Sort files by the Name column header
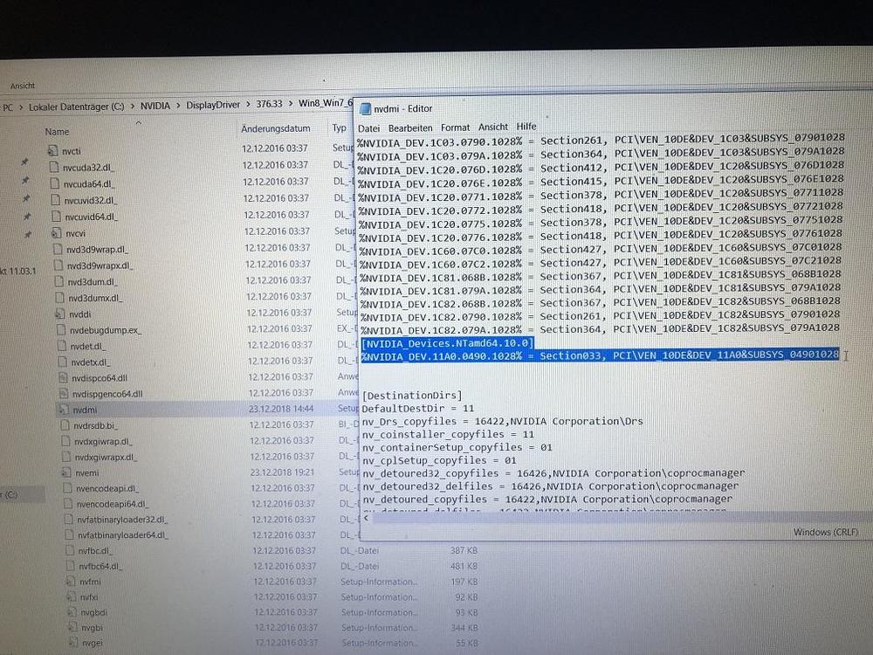Screen dimensions: 873x655 (x=57, y=131)
